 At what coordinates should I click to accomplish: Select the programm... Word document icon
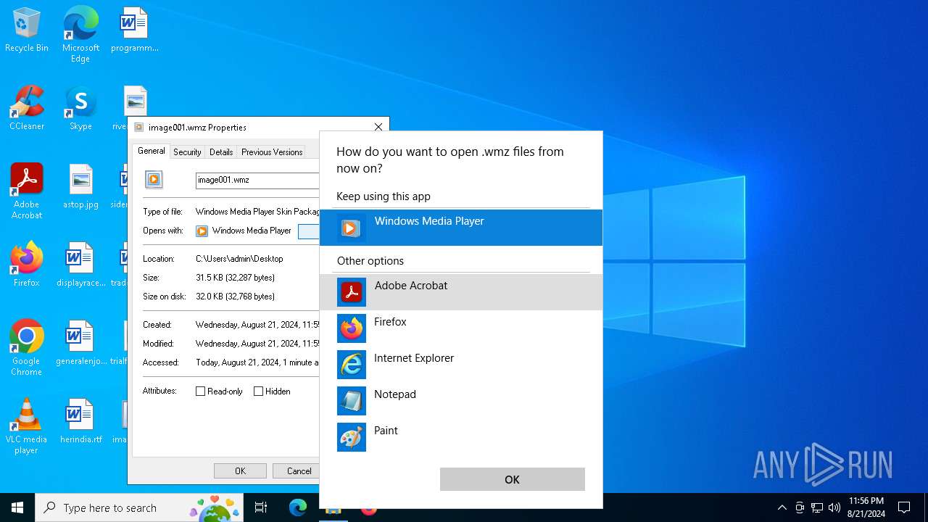click(135, 30)
